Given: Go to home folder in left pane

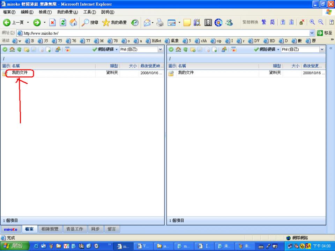Looking at the screenshot, I should [12, 50].
